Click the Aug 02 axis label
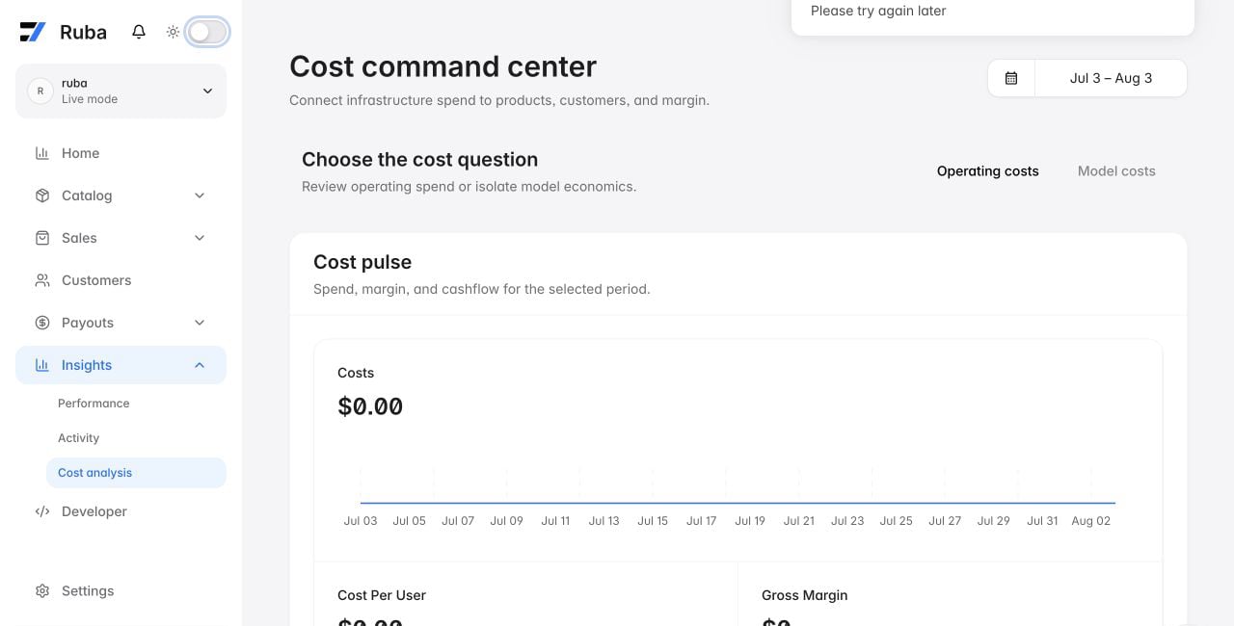1234x626 pixels. (1091, 521)
